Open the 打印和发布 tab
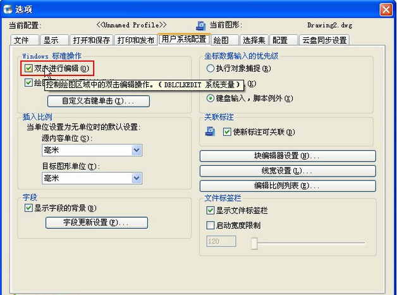 click(x=136, y=41)
